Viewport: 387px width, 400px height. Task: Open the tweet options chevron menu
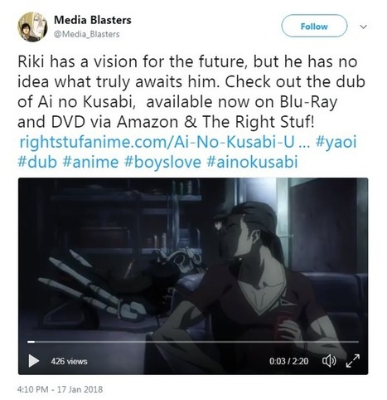tap(364, 27)
